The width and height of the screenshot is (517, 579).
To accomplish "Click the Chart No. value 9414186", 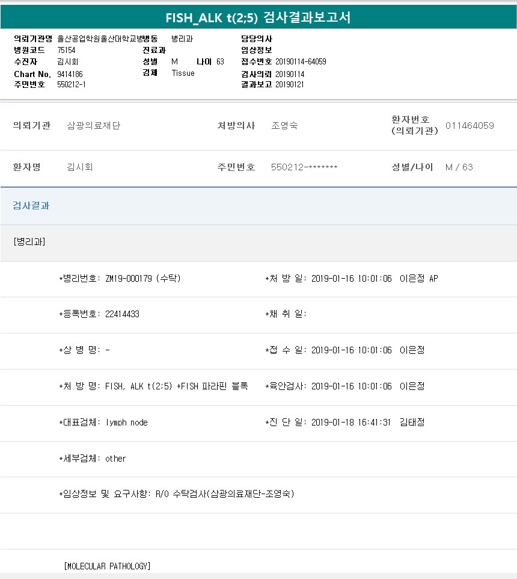I will coord(70,74).
